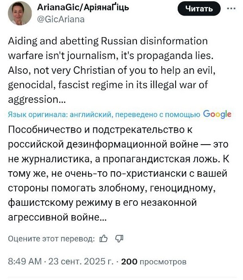Open the ArianaGic/АріянаҐіць display name
Viewport: 243px width, 280px height.
pos(83,8)
